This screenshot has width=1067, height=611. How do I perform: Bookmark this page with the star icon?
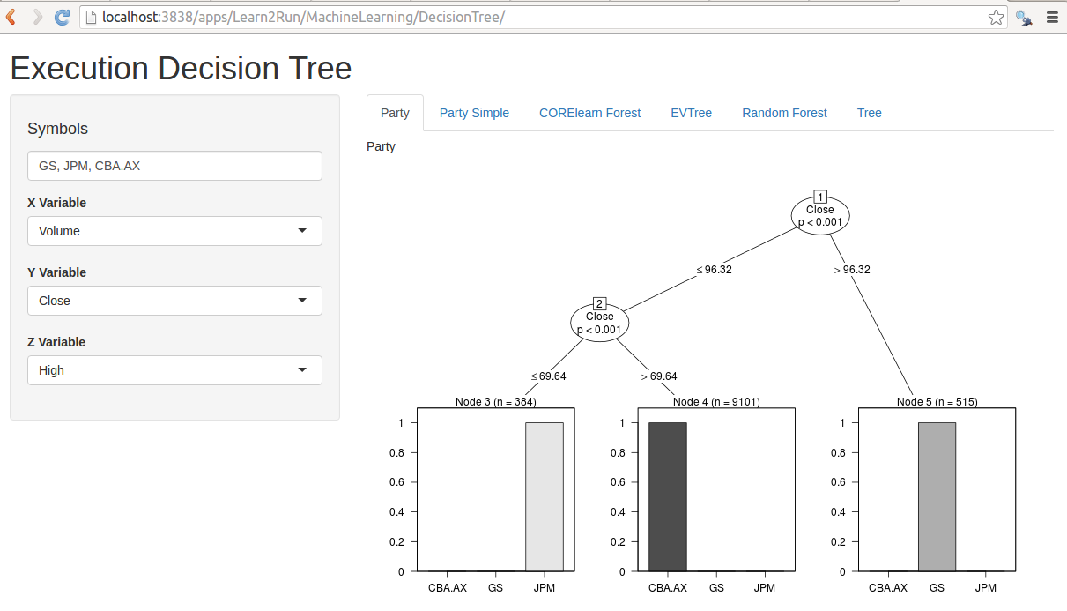[x=995, y=16]
